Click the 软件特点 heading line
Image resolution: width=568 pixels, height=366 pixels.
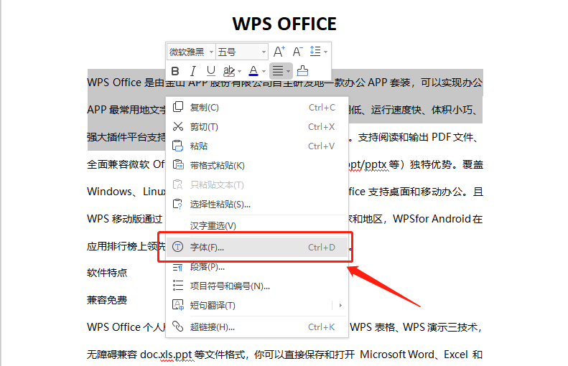(107, 273)
